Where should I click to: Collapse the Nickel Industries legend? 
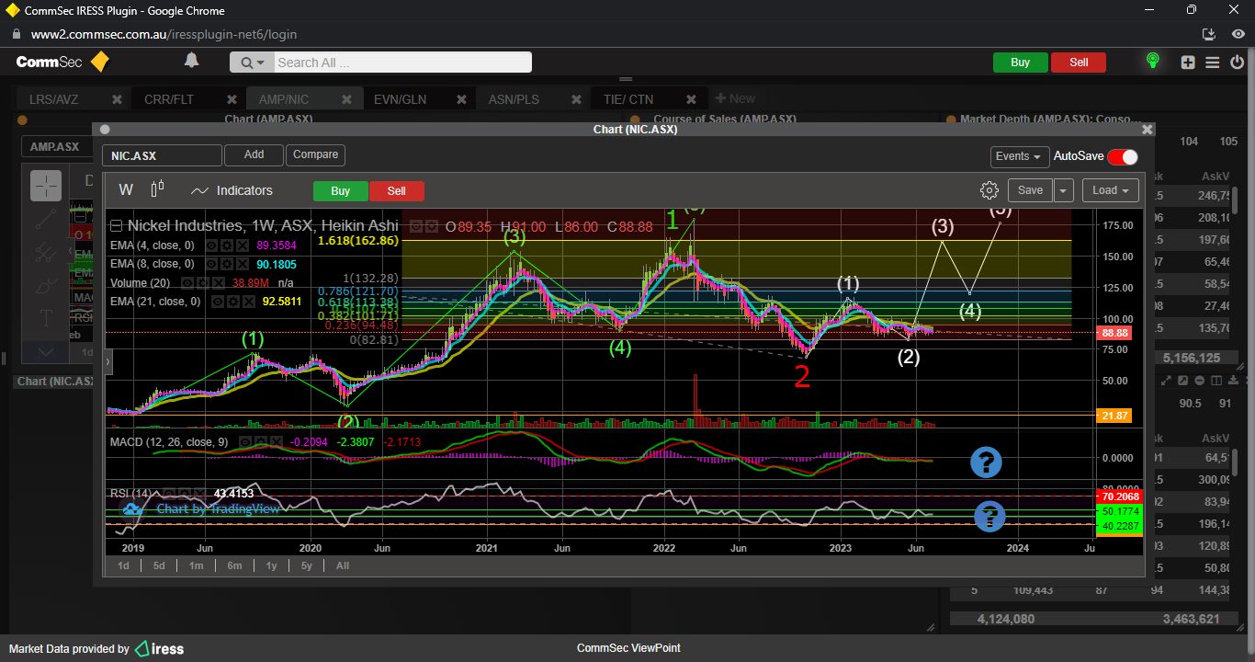point(117,225)
